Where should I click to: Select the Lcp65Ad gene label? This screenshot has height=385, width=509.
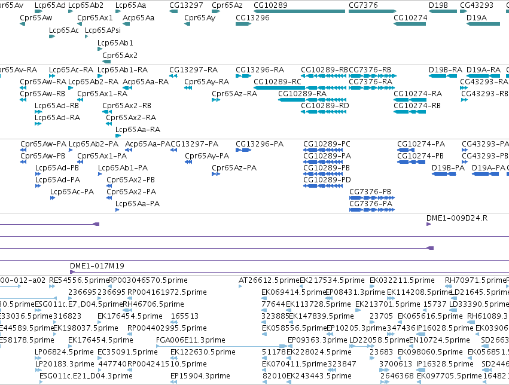[x=50, y=5]
